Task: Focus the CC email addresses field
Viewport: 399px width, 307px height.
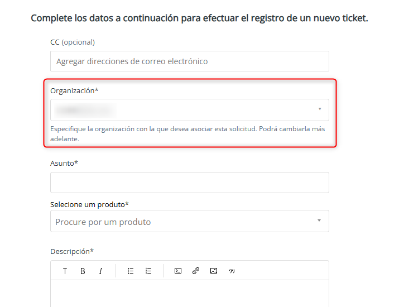Action: [x=189, y=61]
